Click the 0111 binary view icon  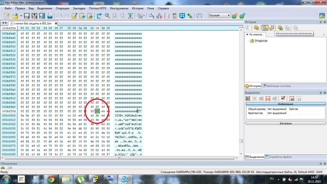174,16
